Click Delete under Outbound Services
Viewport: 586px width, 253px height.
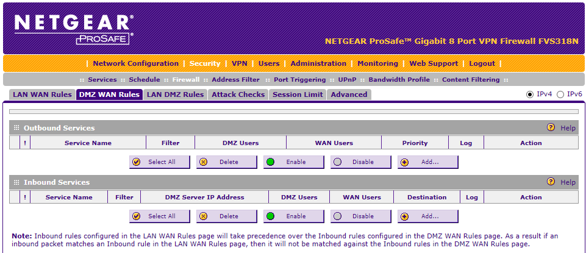pos(226,162)
